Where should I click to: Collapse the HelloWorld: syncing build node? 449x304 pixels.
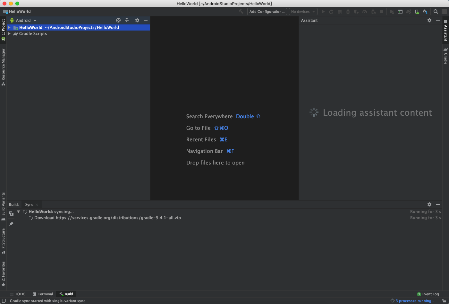tap(19, 212)
